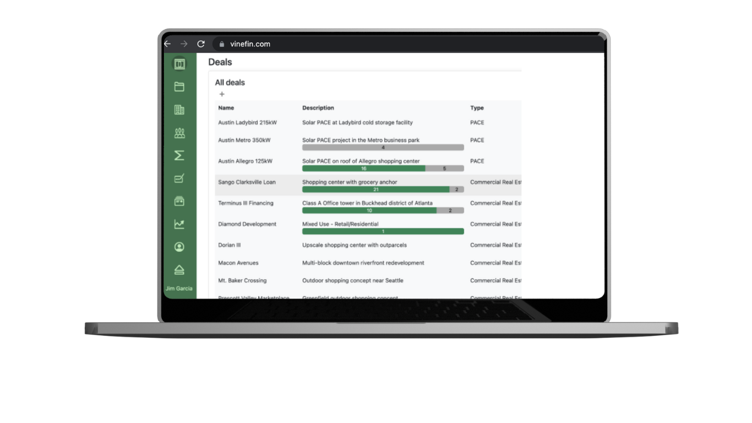Click the gray progress bar showing 4
Screen dimensions: 752x423
click(383, 148)
